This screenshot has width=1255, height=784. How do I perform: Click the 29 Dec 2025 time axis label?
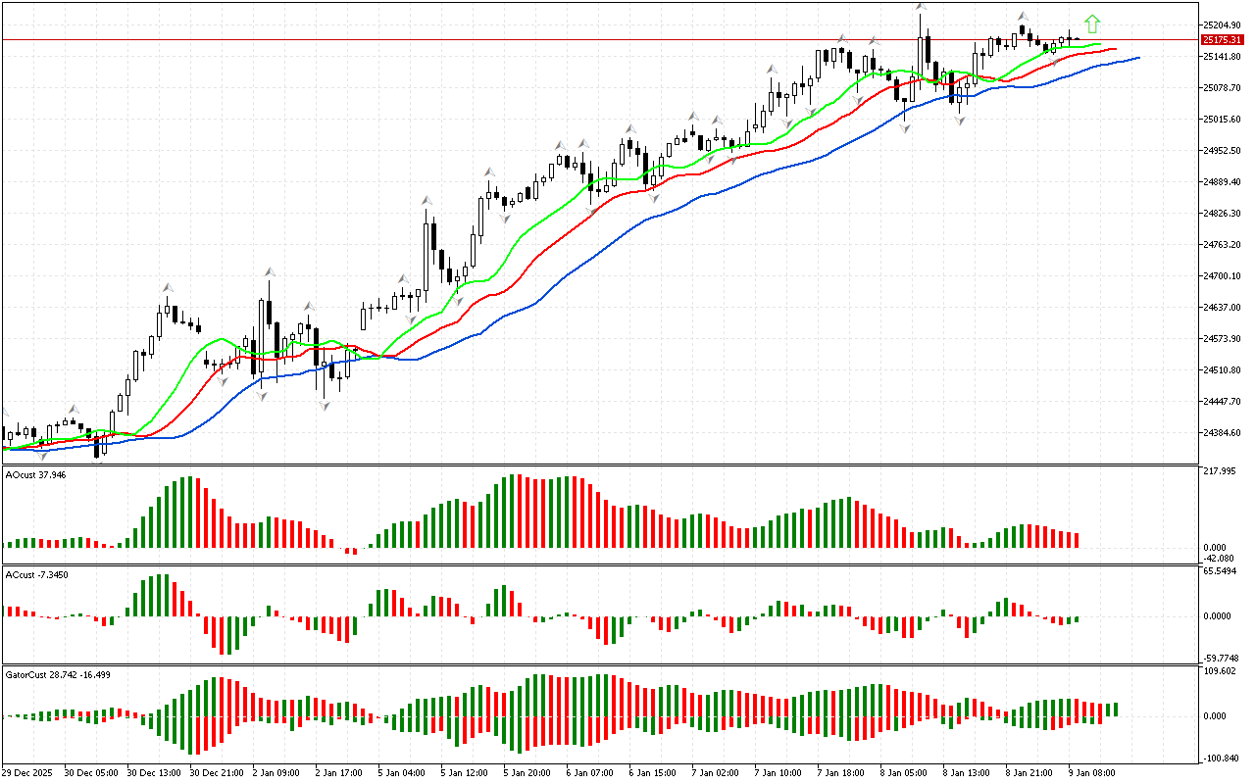[x=28, y=772]
